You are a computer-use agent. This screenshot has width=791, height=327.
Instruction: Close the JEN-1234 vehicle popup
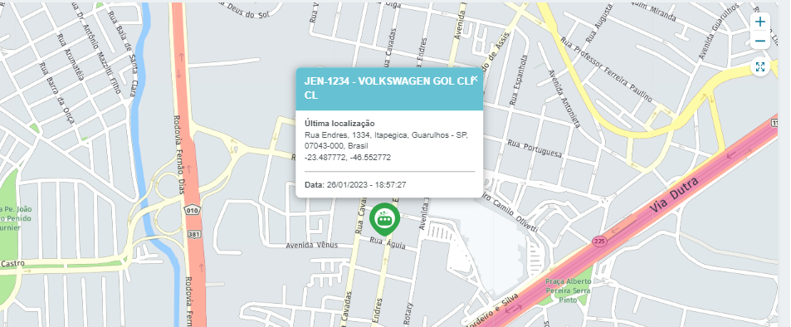coord(474,78)
